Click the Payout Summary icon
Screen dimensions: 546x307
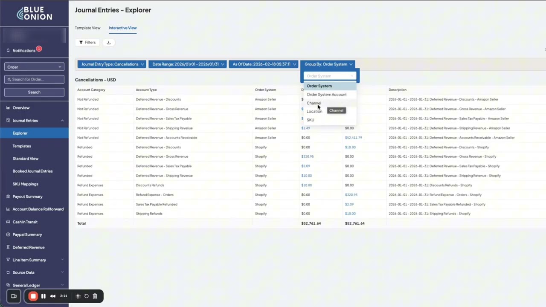click(x=8, y=197)
